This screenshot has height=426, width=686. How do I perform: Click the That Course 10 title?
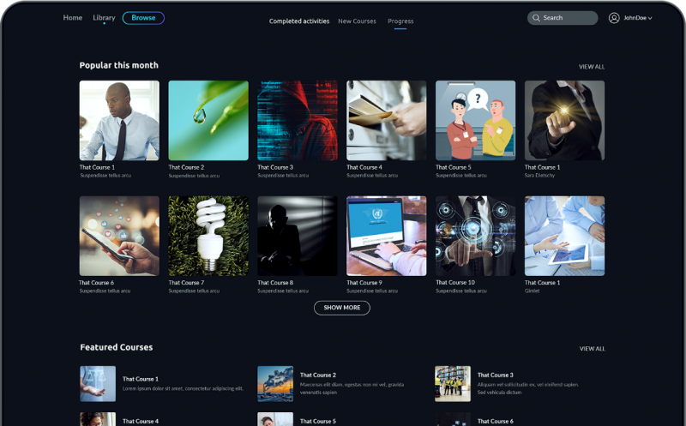coord(455,283)
